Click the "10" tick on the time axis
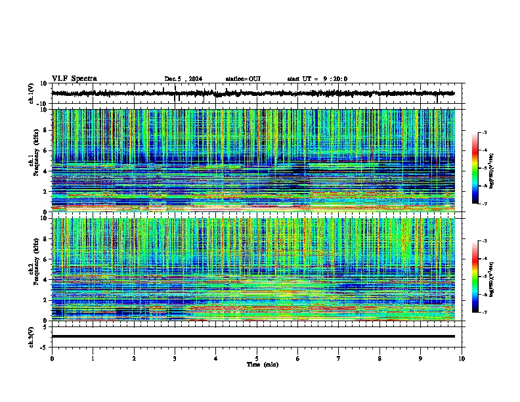This screenshot has width=520, height=402. tap(462, 359)
